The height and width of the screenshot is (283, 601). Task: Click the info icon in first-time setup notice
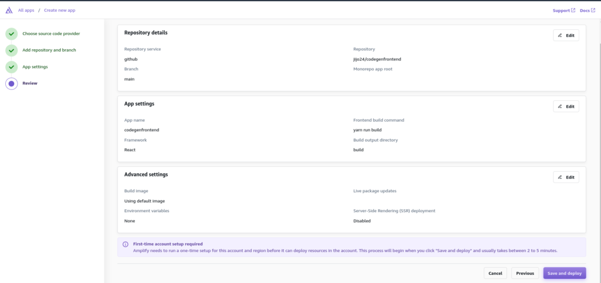coord(126,244)
